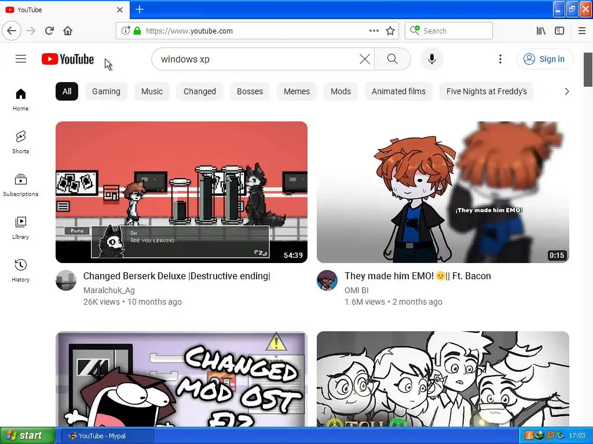The width and height of the screenshot is (593, 444).
Task: Toggle the browser sidebar view
Action: [x=559, y=31]
